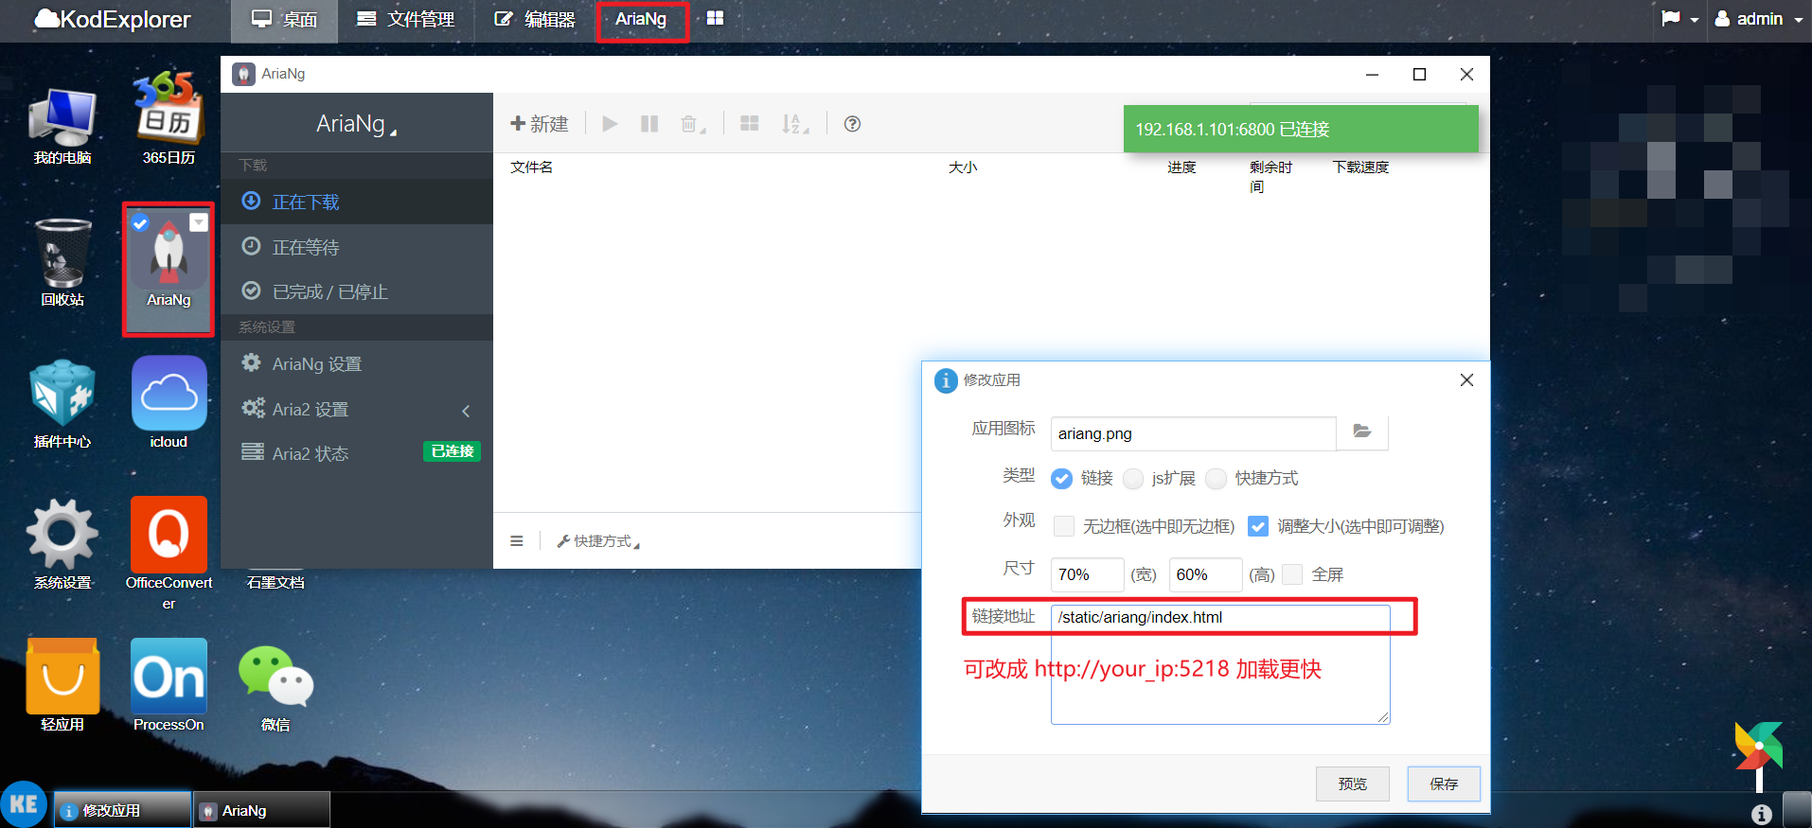Open the icloud desktop icon
This screenshot has height=828, width=1812.
pos(169,404)
